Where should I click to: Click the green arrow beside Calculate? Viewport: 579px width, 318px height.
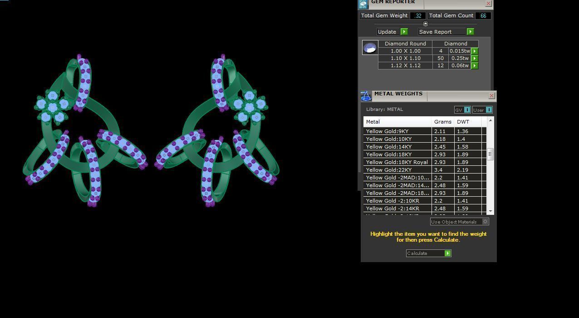(x=447, y=253)
